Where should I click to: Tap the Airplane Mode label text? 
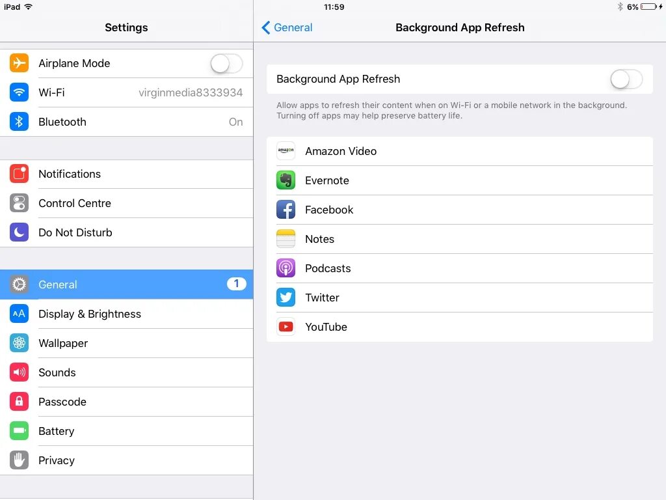[74, 63]
